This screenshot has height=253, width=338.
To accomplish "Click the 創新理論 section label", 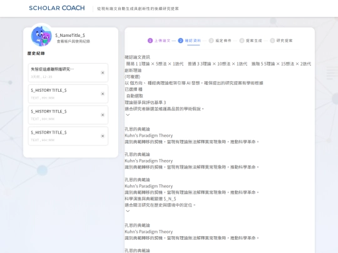I will pyautogui.click(x=133, y=71).
